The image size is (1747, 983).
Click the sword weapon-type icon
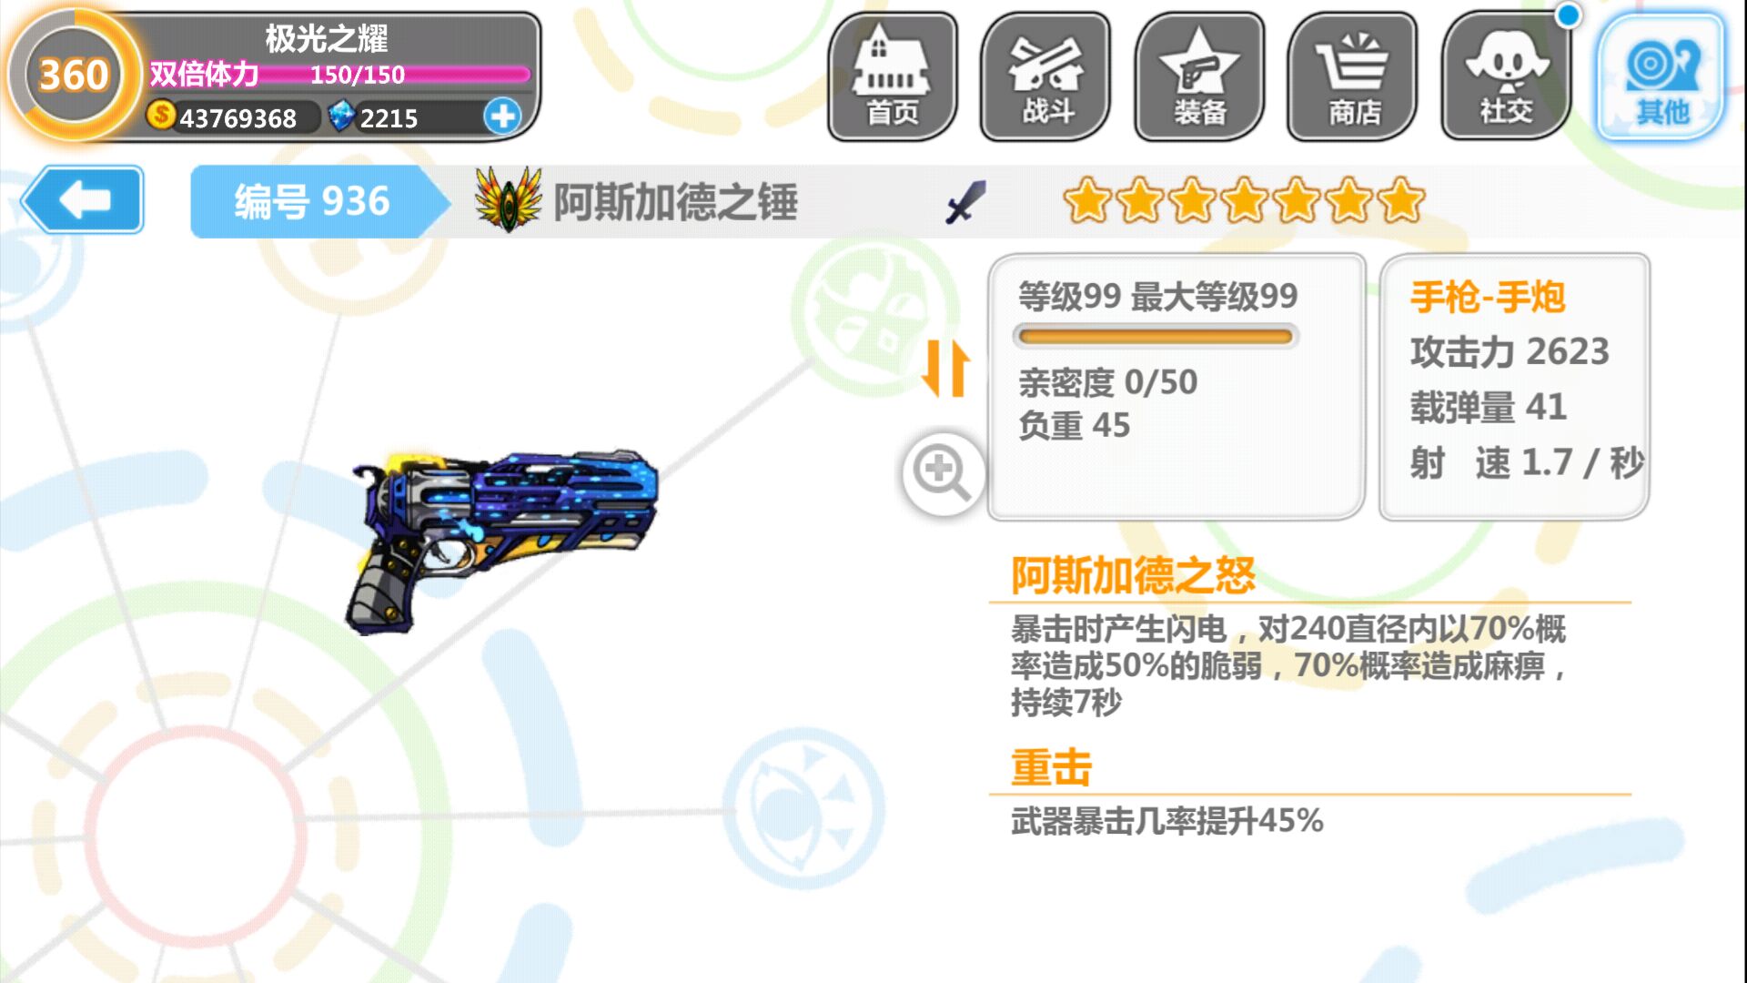click(x=965, y=201)
